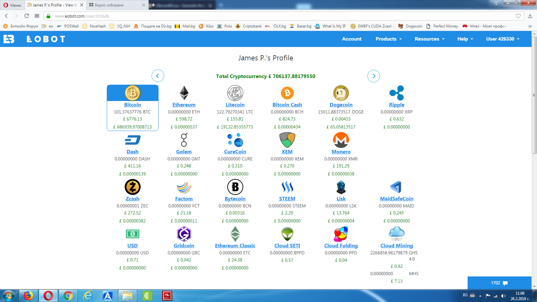Open the Litecoin link
This screenshot has width=537, height=302.
(235, 105)
